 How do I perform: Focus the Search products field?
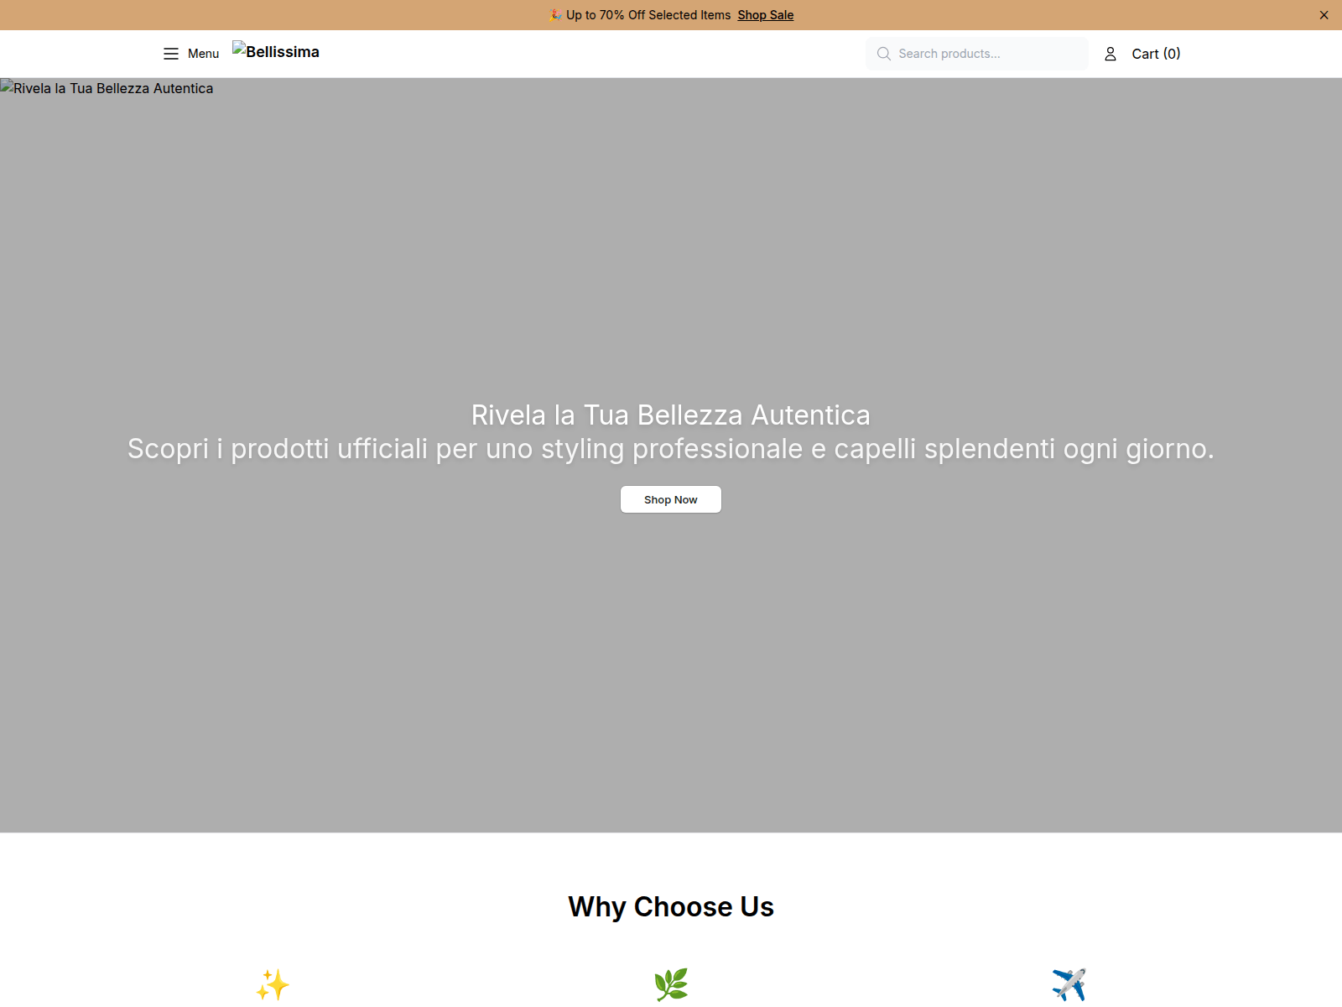click(x=977, y=54)
